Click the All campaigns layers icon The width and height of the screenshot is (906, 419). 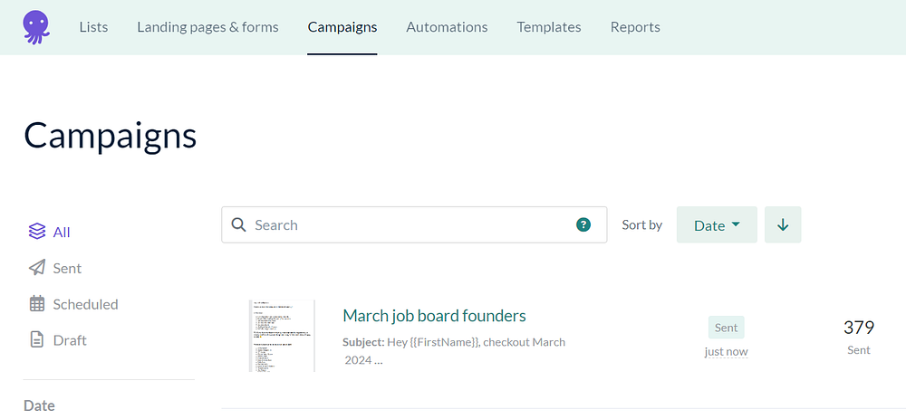pos(37,233)
